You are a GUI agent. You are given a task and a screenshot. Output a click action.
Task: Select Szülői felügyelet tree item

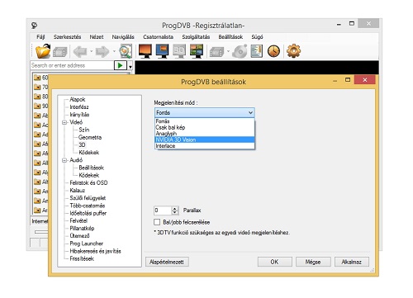coord(88,198)
